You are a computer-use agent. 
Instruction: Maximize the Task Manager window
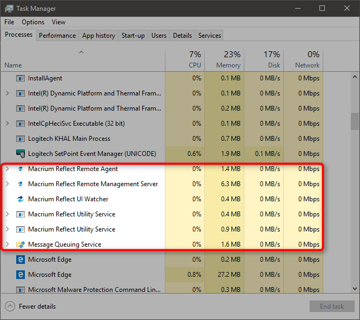click(x=322, y=8)
